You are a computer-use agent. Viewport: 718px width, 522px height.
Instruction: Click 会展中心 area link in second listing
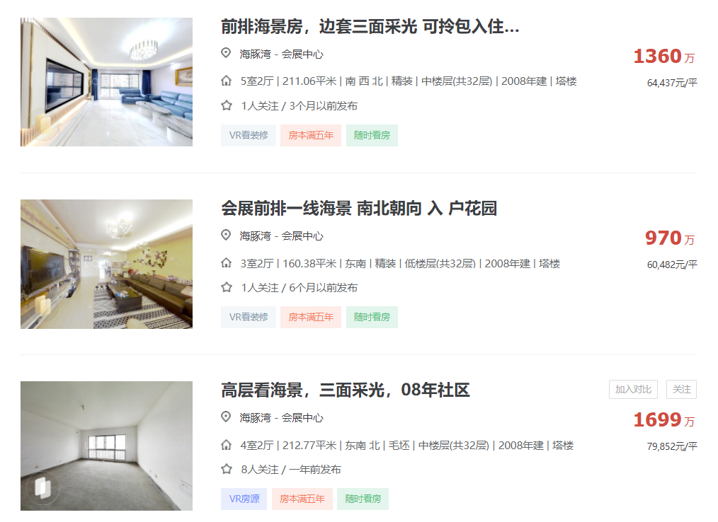tap(302, 236)
